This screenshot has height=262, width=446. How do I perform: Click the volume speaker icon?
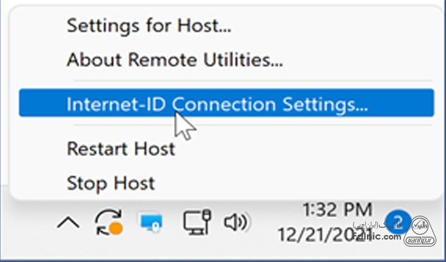point(236,222)
